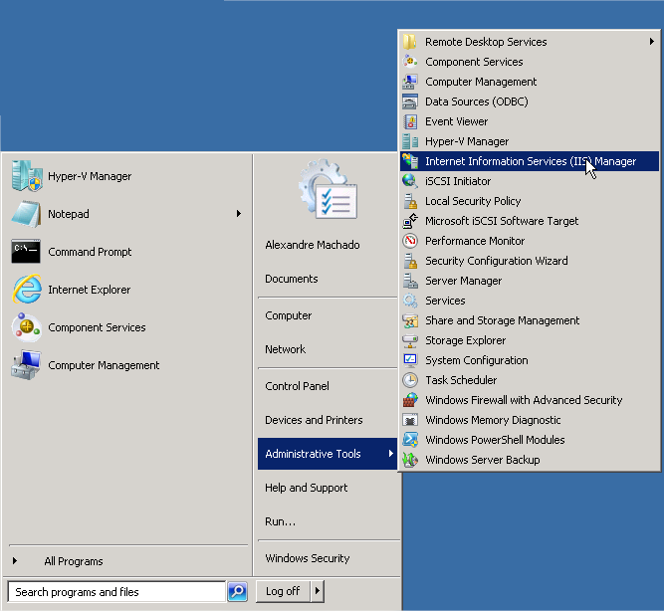This screenshot has width=664, height=611.
Task: Expand the Administrative Tools submenu arrow
Action: pyautogui.click(x=391, y=454)
